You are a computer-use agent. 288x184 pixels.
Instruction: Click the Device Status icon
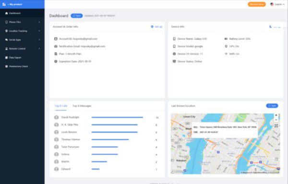(174, 61)
